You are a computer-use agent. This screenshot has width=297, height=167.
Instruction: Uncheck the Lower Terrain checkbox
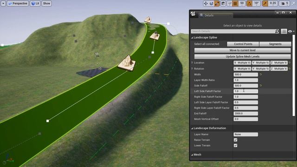[x=235, y=145]
